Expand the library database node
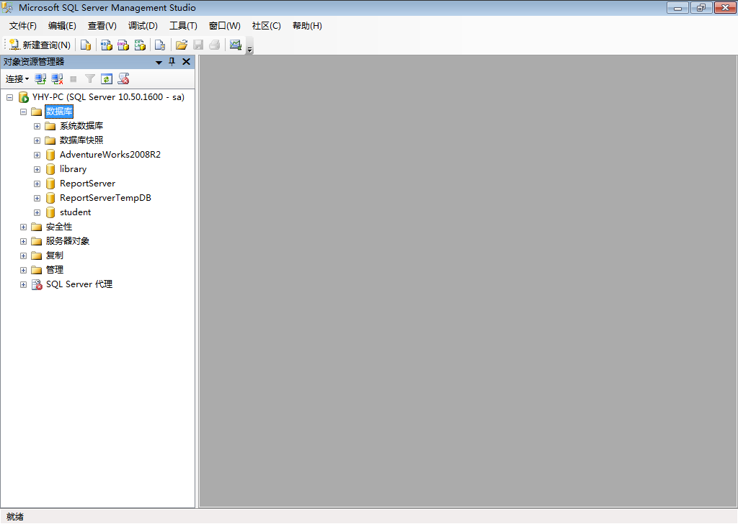This screenshot has width=738, height=524. click(37, 169)
